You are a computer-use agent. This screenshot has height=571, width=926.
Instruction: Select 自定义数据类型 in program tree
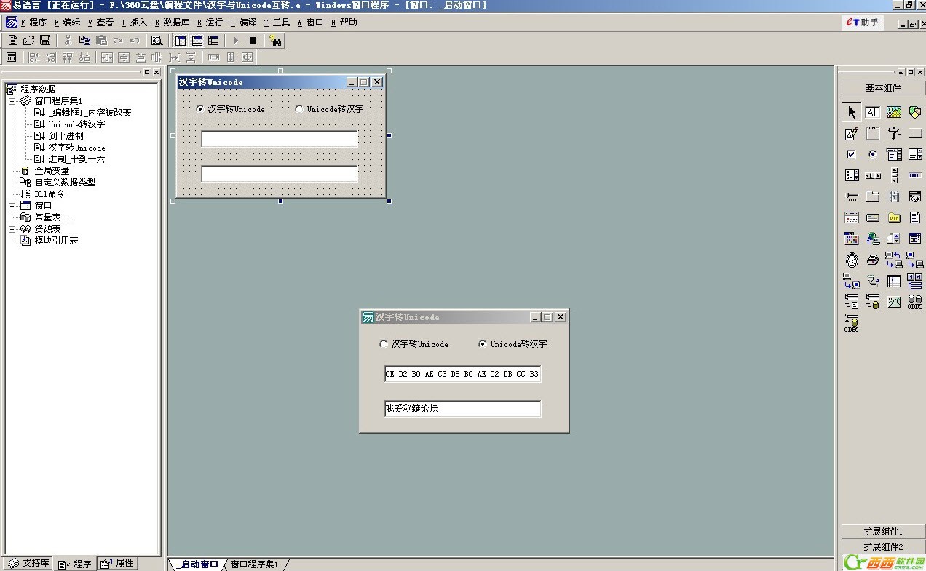tap(65, 183)
